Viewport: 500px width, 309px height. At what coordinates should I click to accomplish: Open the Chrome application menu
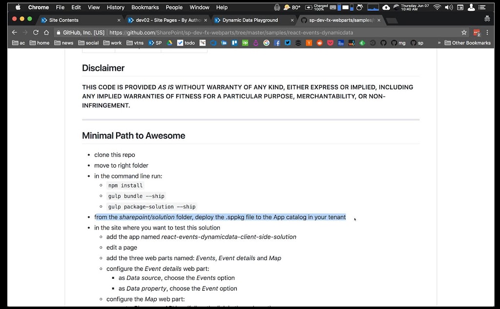[x=38, y=7]
